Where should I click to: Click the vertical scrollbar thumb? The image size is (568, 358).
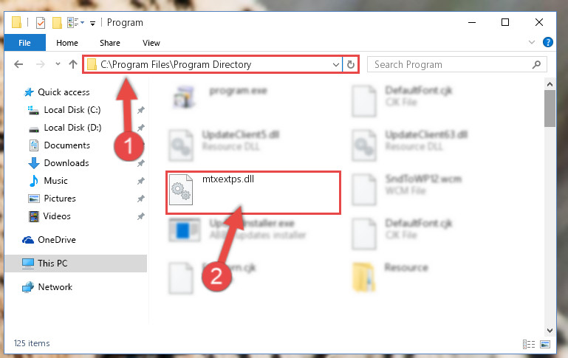(x=550, y=109)
